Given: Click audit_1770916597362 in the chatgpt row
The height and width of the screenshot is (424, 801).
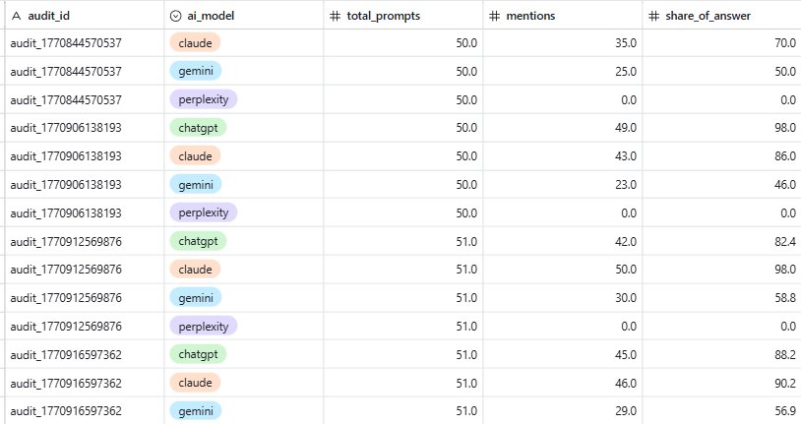Looking at the screenshot, I should [x=66, y=354].
